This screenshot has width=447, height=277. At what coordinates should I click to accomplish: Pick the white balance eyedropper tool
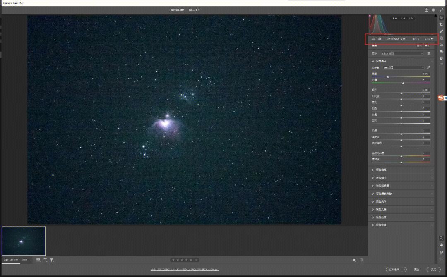[428, 67]
